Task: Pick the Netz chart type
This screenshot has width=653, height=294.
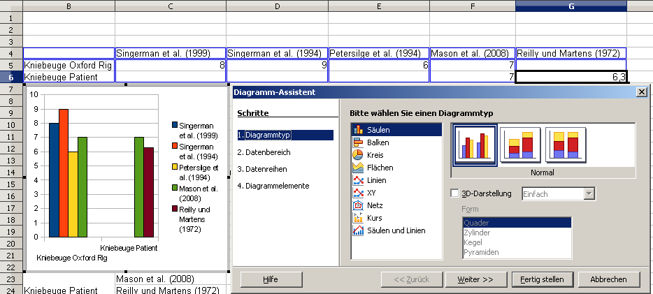Action: (x=375, y=205)
